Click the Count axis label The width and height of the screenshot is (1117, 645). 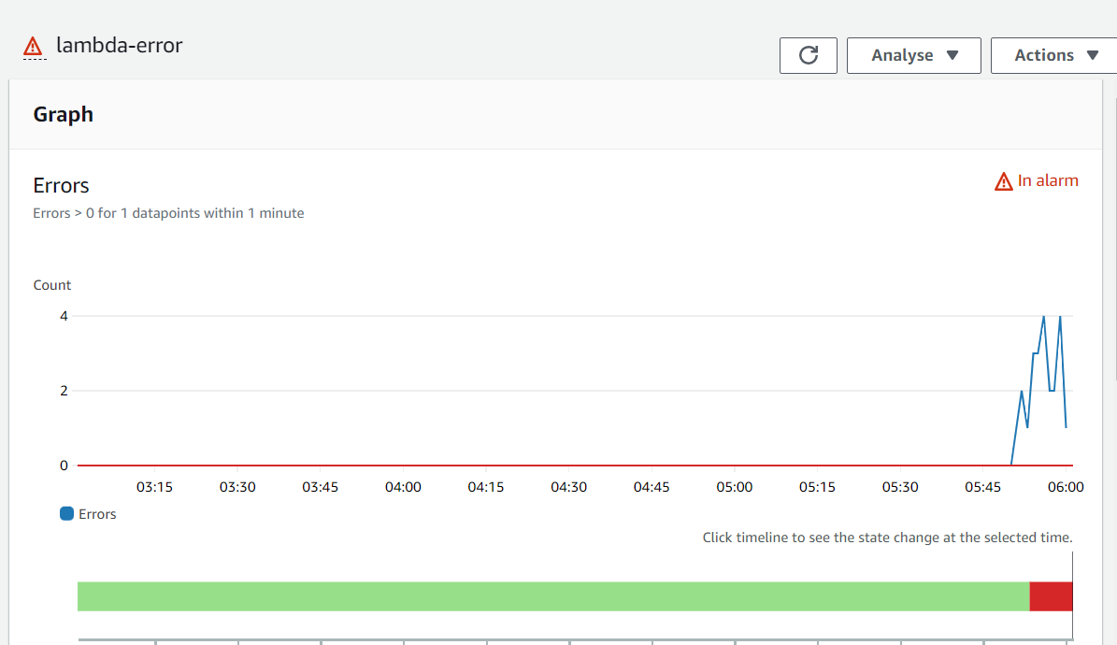(52, 285)
